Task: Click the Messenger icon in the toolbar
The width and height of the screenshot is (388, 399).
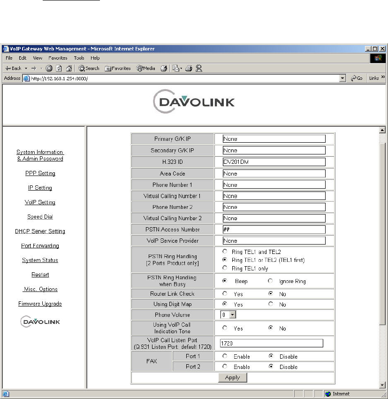Action: 199,68
